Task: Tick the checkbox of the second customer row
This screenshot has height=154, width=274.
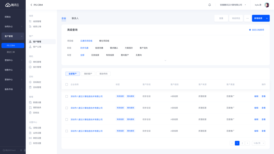Action: (x=66, y=108)
